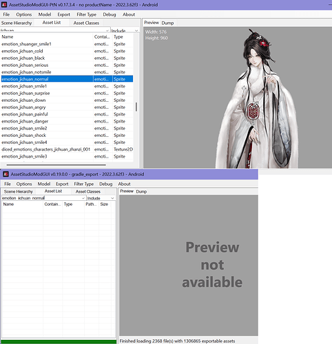Click the AssetStudio icon in the top window's title bar
The width and height of the screenshot is (332, 344).
tap(4, 5)
